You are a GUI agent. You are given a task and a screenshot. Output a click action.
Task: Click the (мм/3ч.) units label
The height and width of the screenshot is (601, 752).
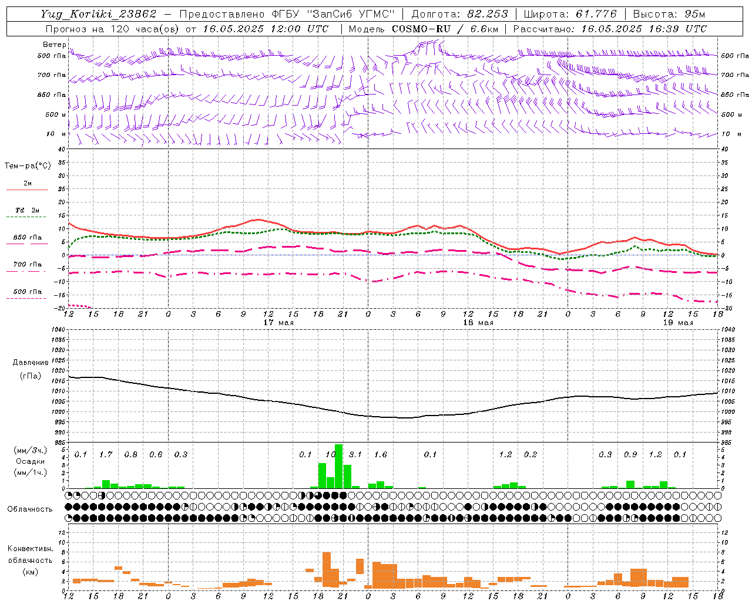coord(30,450)
